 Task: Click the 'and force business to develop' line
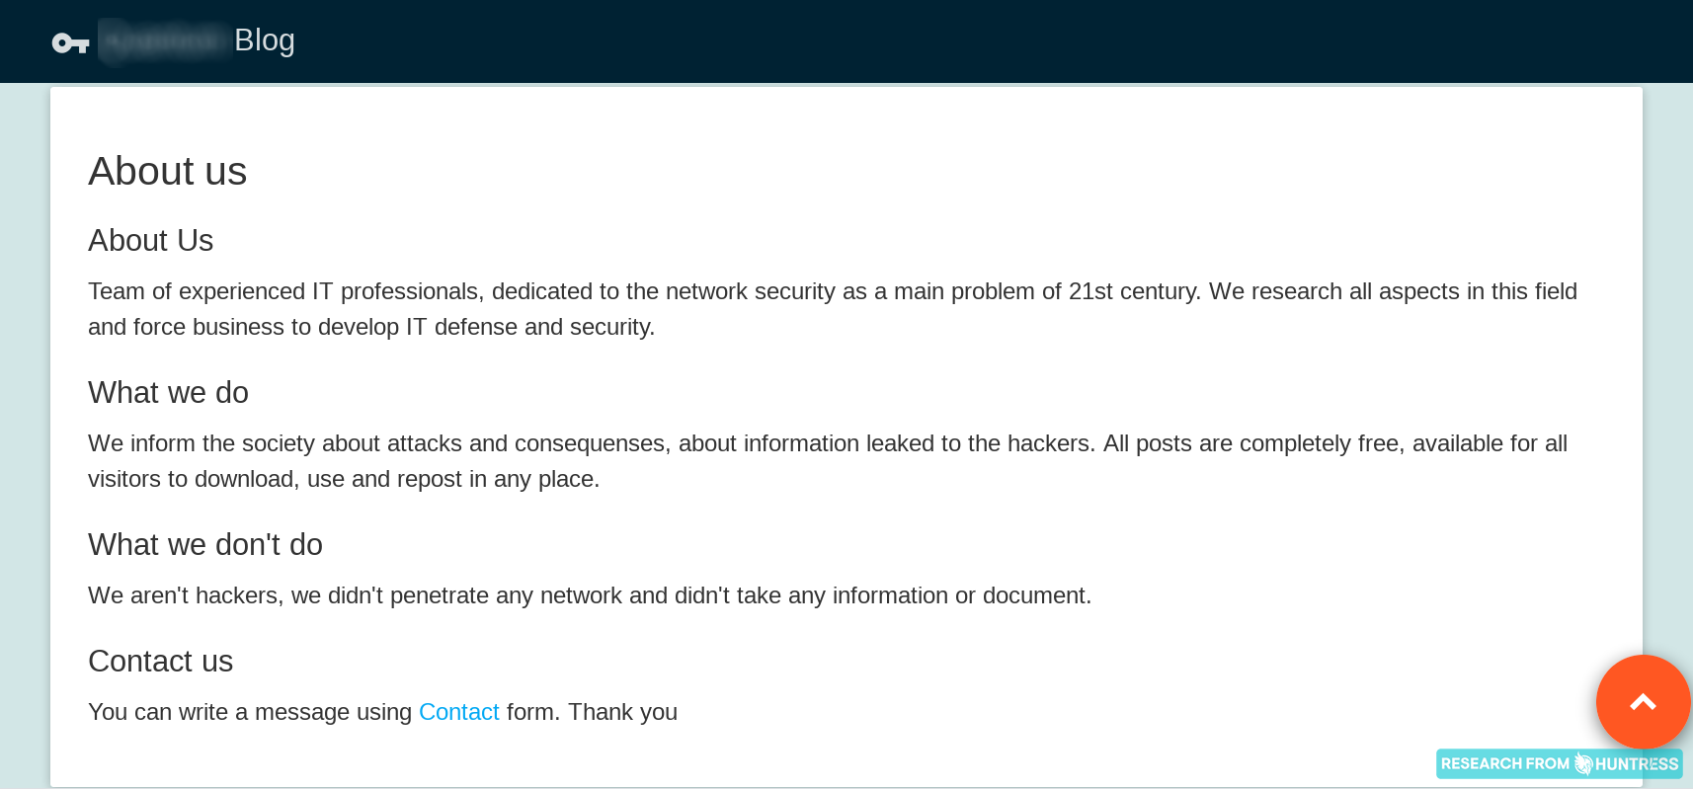coord(371,327)
